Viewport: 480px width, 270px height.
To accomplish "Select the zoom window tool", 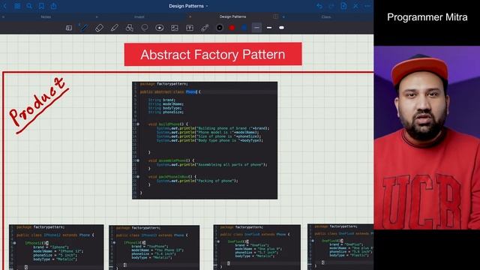I will point(69,28).
